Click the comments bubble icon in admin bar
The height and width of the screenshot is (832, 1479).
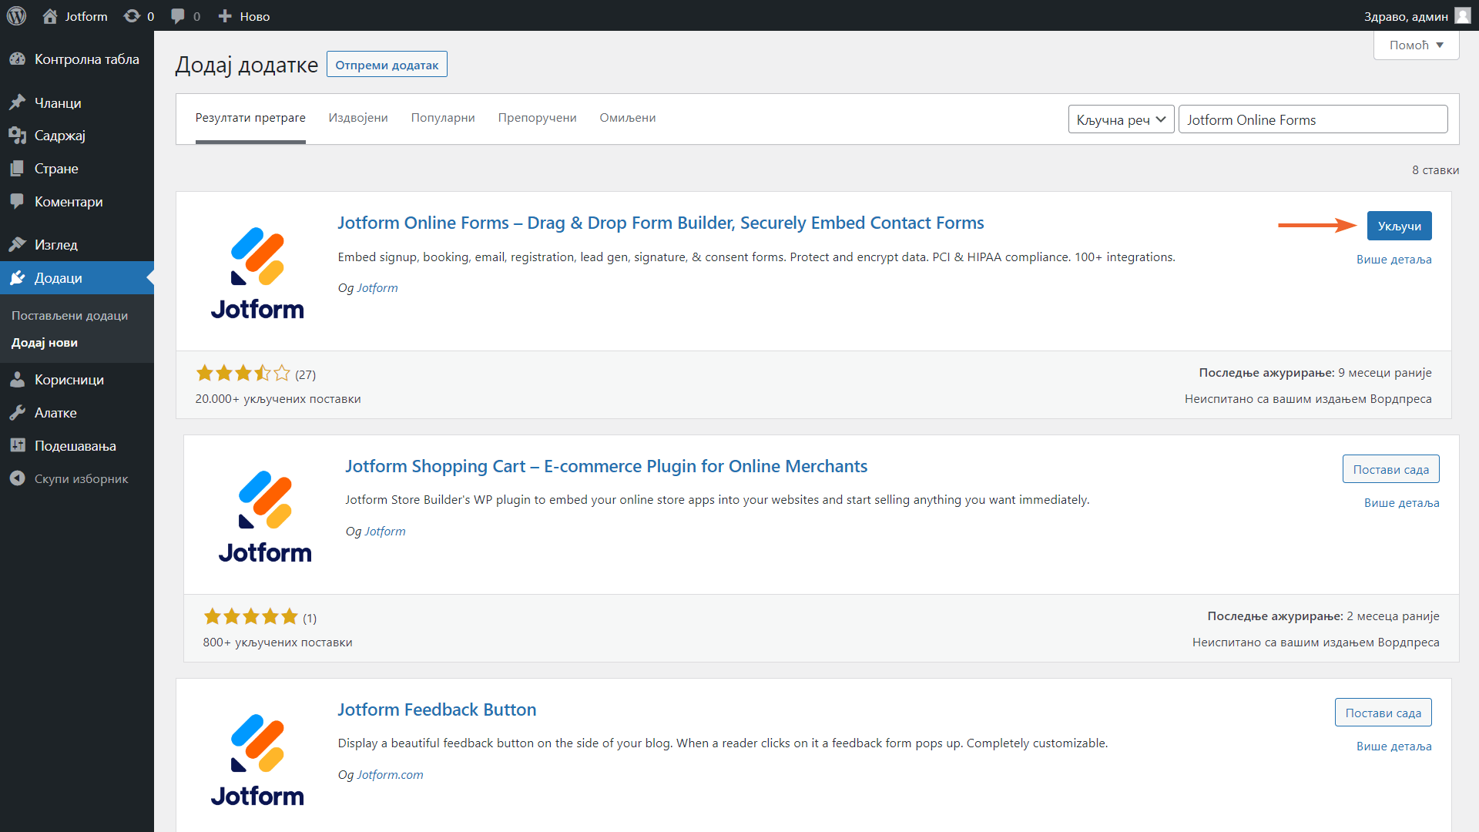[x=178, y=16]
